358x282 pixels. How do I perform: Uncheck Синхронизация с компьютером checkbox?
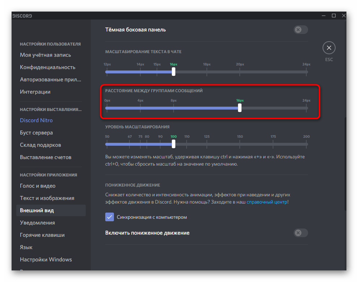110,217
